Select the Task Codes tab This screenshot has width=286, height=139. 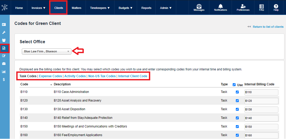click(28, 76)
